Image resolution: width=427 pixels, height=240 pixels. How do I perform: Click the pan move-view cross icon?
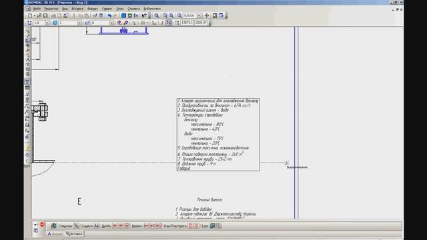207,16
